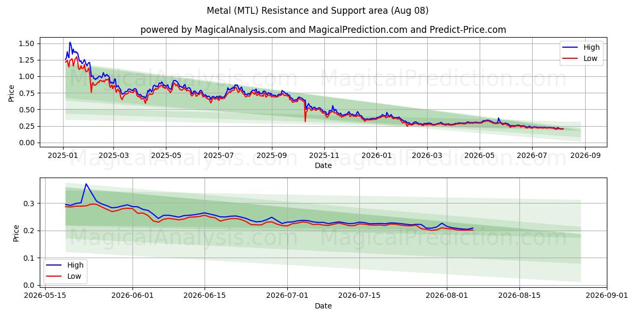Click the bottom chart x-axis label '2026-06-01'
Screen dimensions: 636x318
(132, 296)
